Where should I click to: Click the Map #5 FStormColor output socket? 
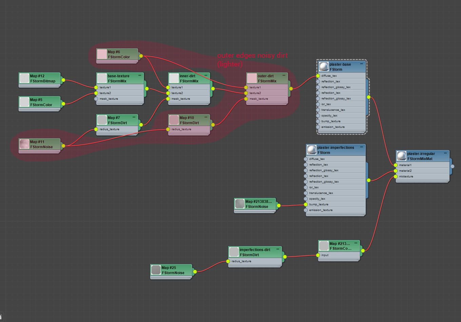[x=63, y=104]
